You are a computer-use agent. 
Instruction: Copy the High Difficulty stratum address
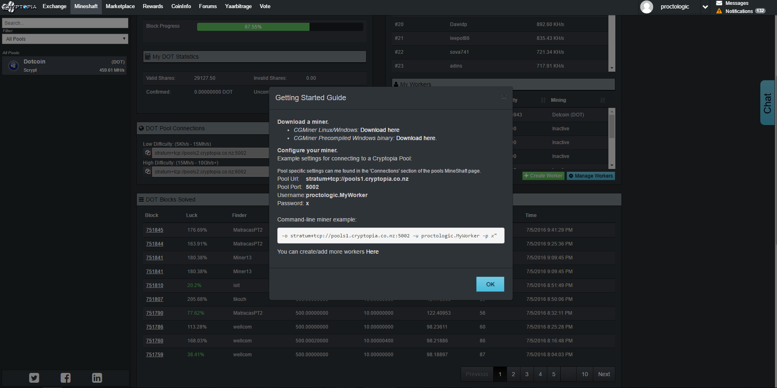pyautogui.click(x=148, y=171)
